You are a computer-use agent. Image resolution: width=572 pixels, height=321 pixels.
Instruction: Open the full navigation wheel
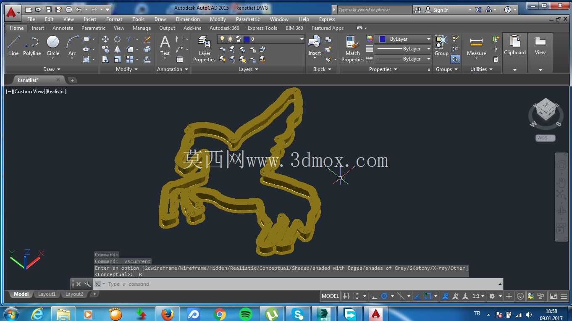pyautogui.click(x=562, y=165)
